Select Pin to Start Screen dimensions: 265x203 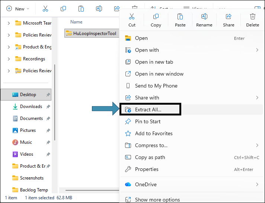tap(192, 121)
